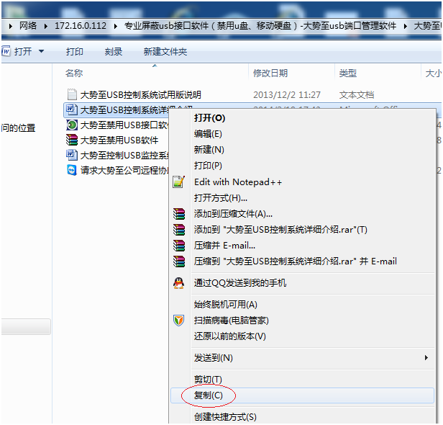Choose 复制(C) from the context menu

[x=209, y=395]
